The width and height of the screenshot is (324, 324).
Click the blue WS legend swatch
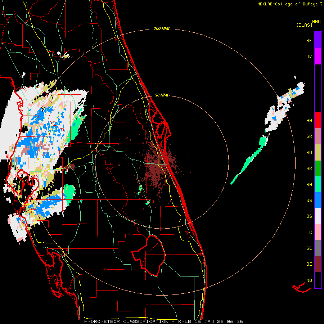(x=318, y=200)
